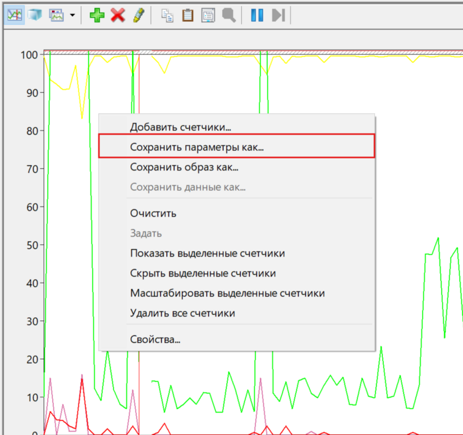Click the View log data cube icon
This screenshot has height=435, width=463.
[35, 15]
